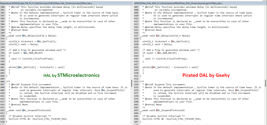This screenshot has width=267, height=125.
Task: Click the SysTick->CTRL statement on line 446
Action: click(172, 119)
